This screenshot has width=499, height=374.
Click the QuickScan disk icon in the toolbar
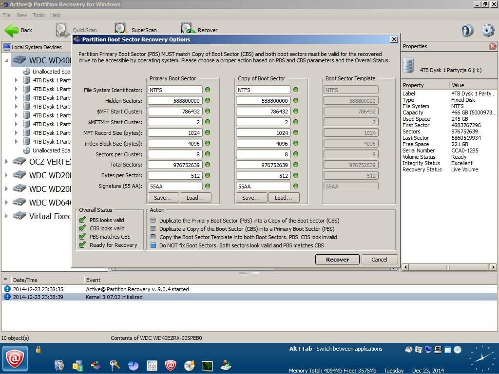(62, 30)
